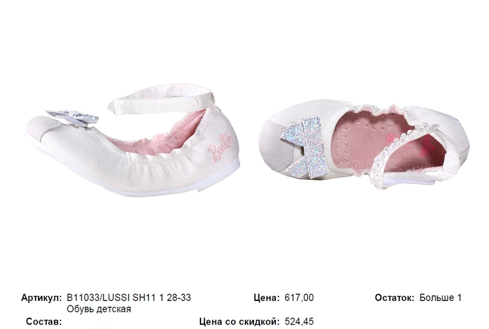Viewport: 489px width, 329px height.
Task: Click the discounted price 524,45
Action: pyautogui.click(x=299, y=322)
